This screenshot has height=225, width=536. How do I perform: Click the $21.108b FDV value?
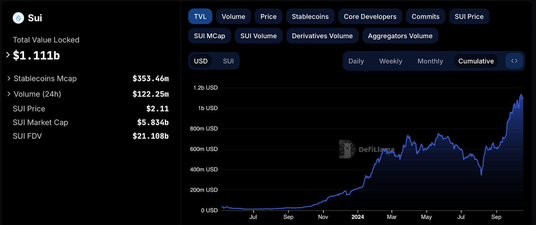point(151,136)
